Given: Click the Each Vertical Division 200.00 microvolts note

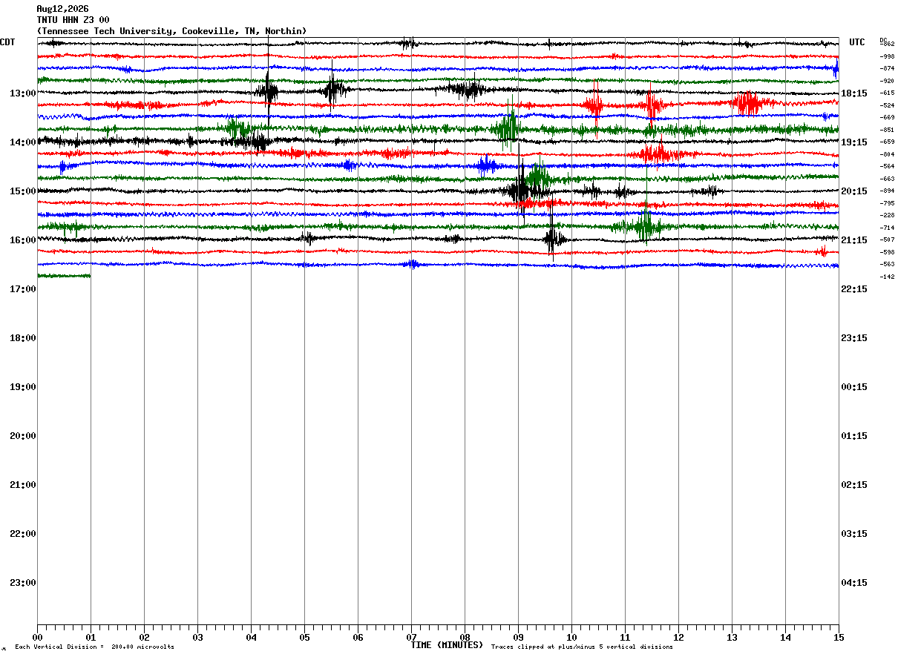Looking at the screenshot, I should point(94,647).
